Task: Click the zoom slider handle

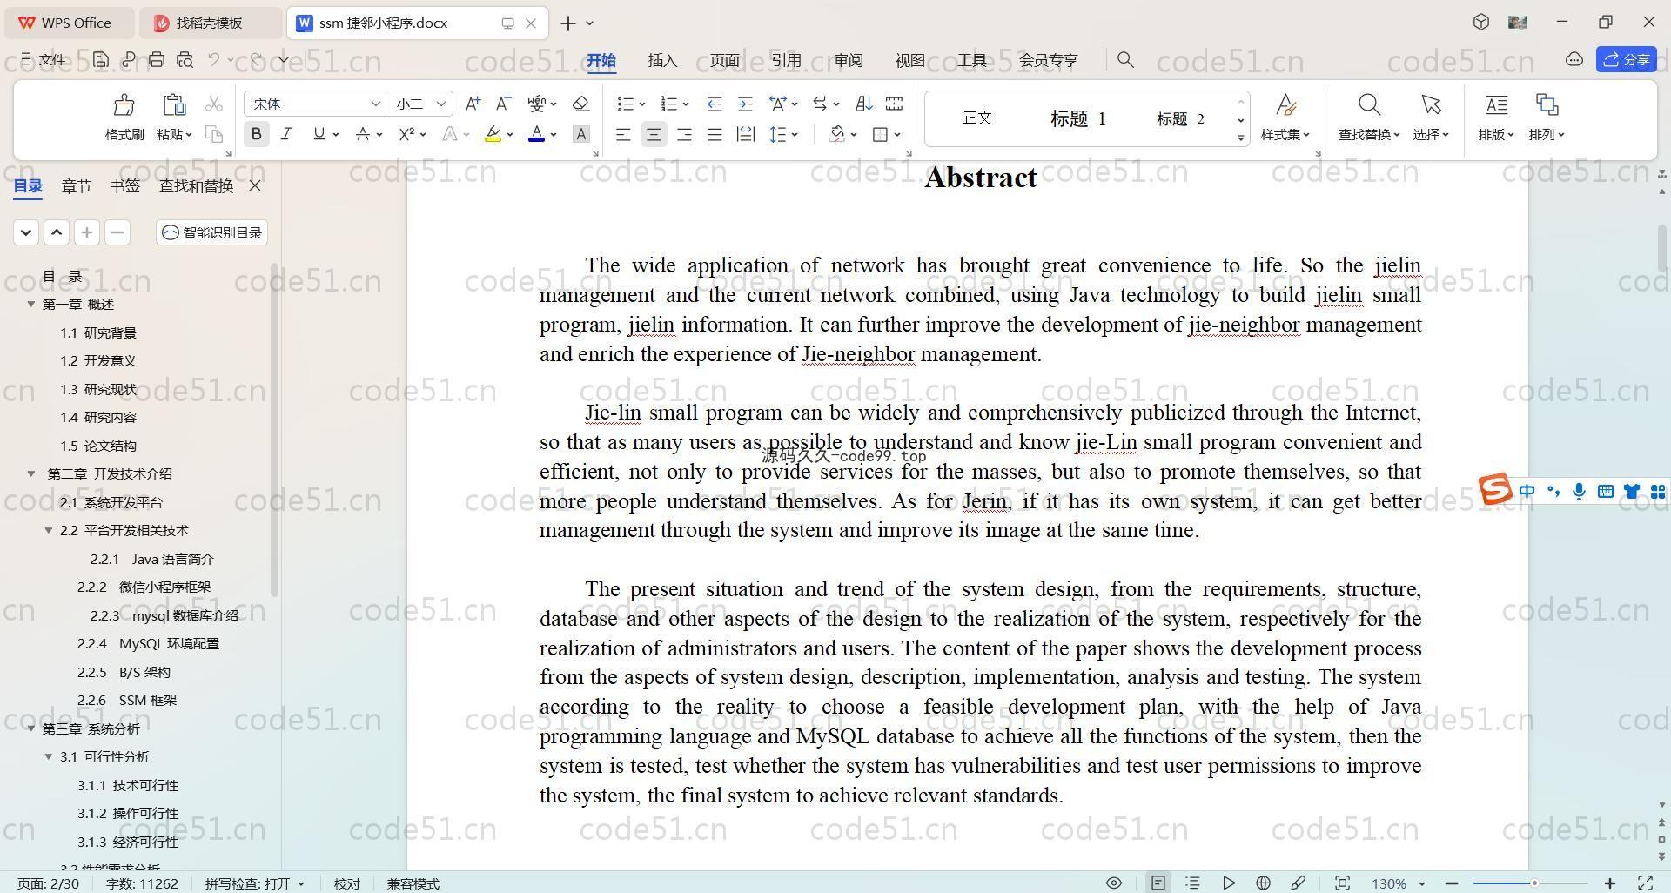Action: [1534, 883]
